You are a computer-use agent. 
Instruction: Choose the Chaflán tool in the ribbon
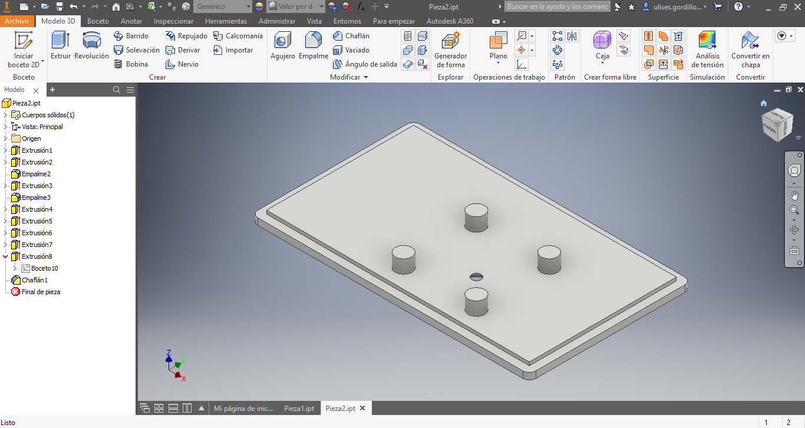[351, 36]
